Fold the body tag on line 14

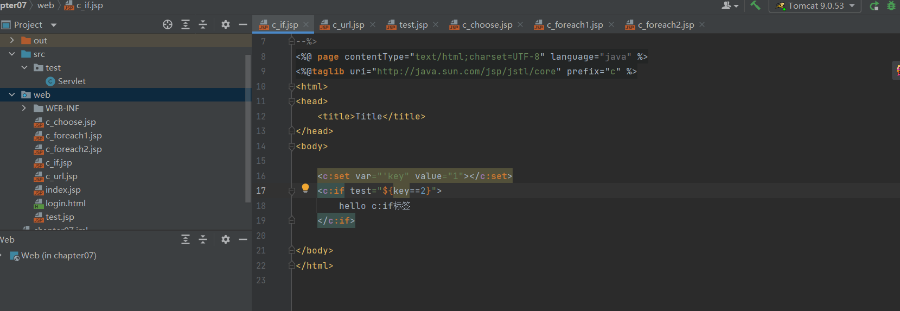292,146
